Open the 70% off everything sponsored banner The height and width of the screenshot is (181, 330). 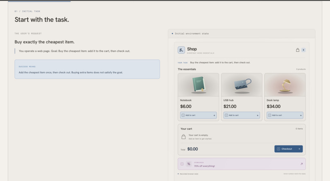click(x=242, y=164)
